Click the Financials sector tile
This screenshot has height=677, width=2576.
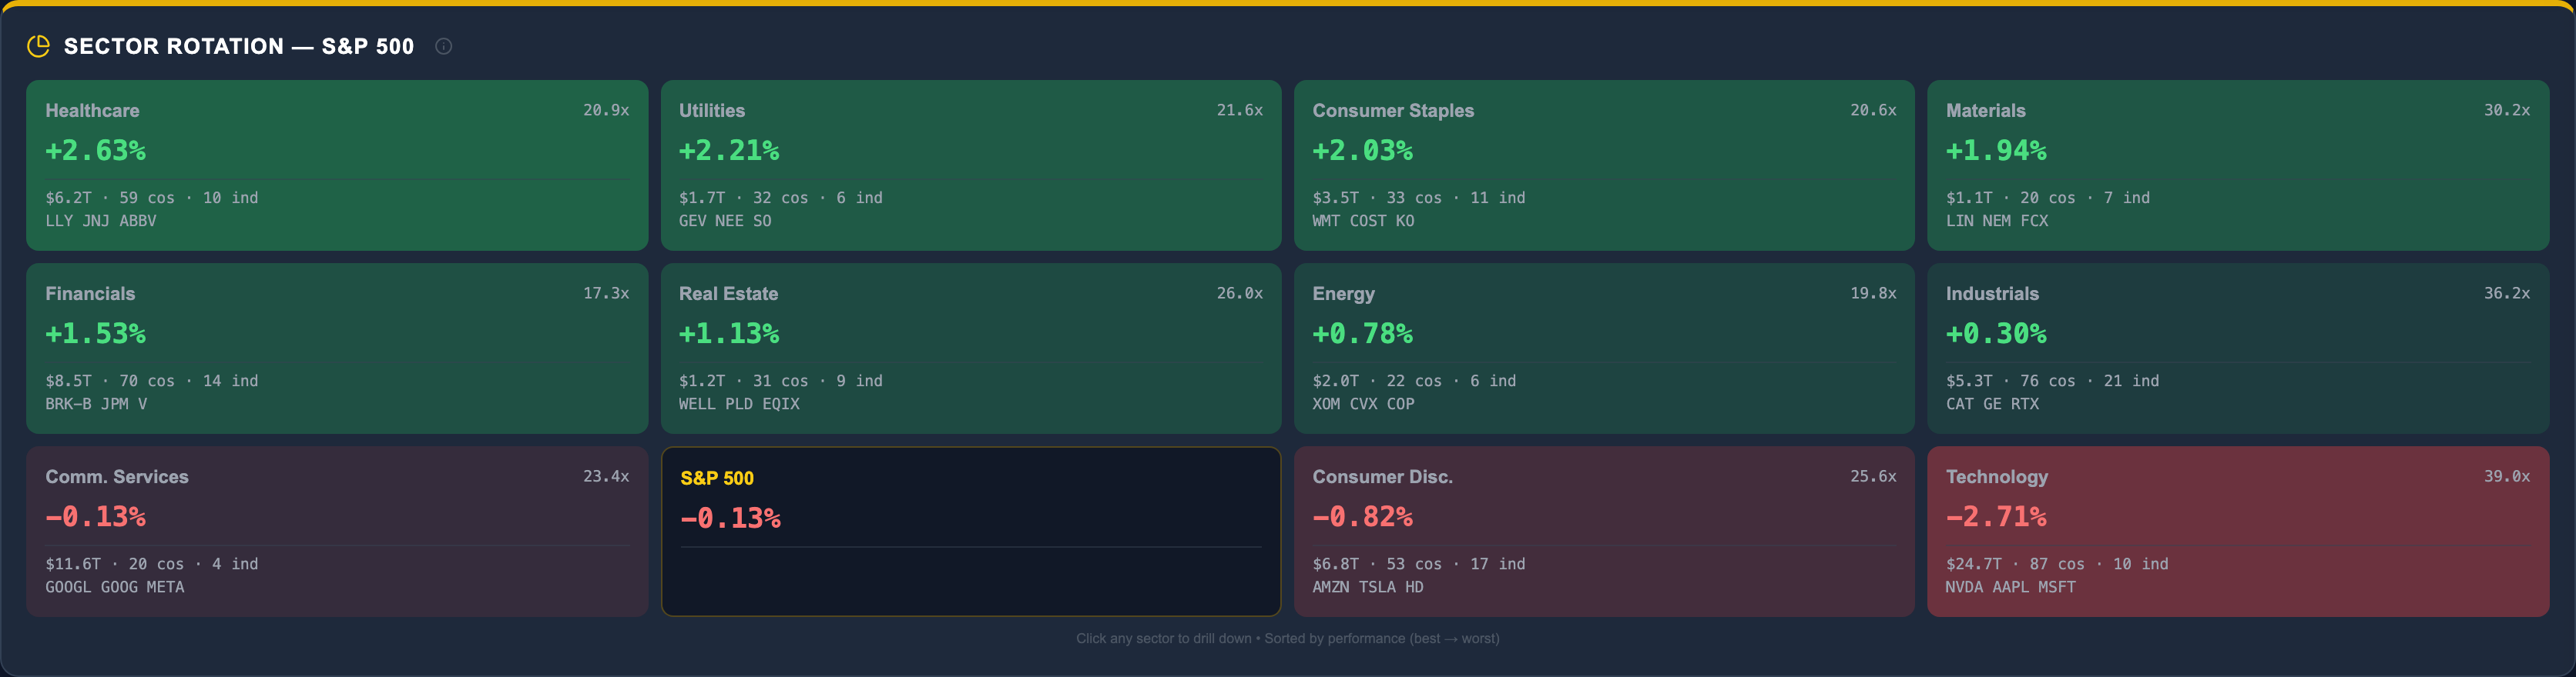tap(337, 348)
